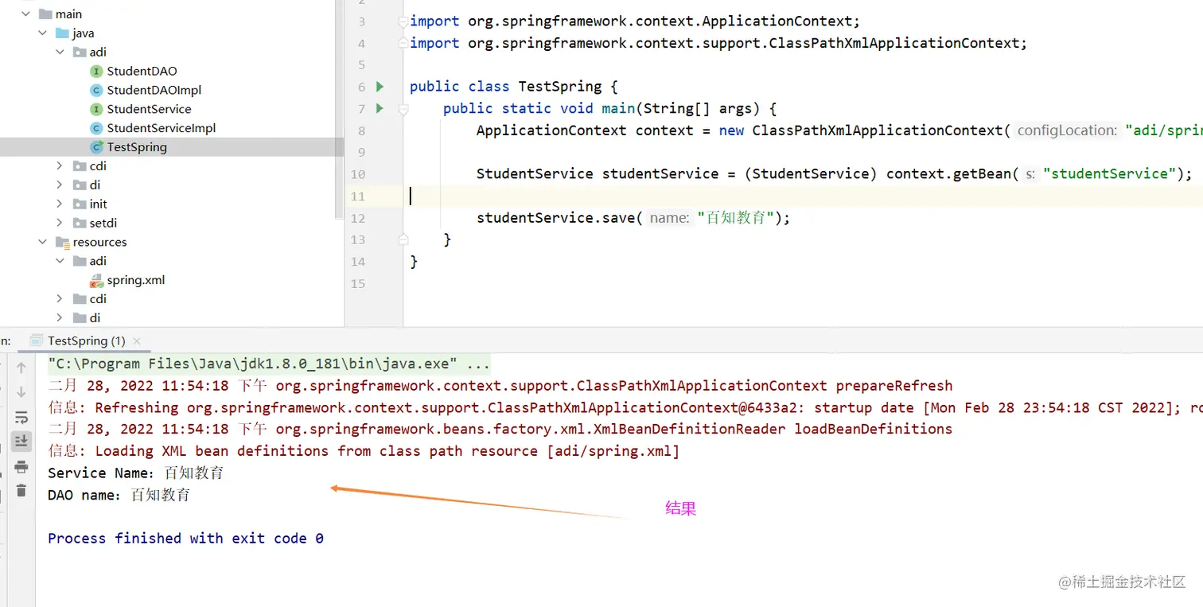Expand the di package under java
This screenshot has height=607, width=1203.
pos(60,185)
